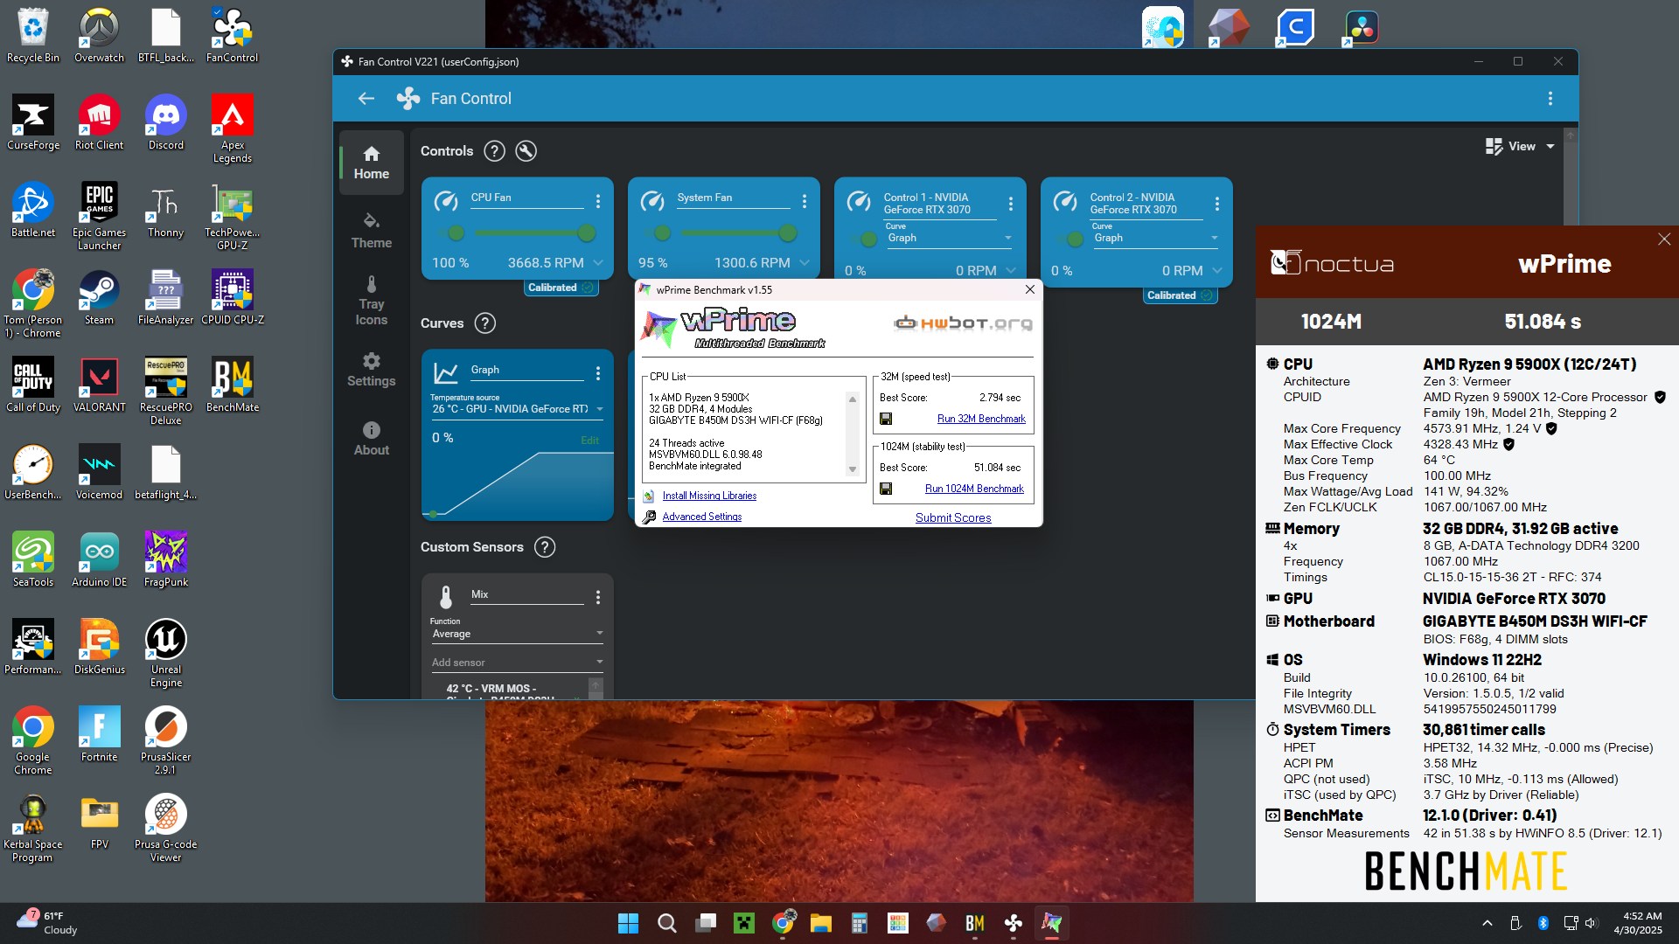Close the Noctua wPrime result panel
This screenshot has height=944, width=1679.
(x=1664, y=239)
